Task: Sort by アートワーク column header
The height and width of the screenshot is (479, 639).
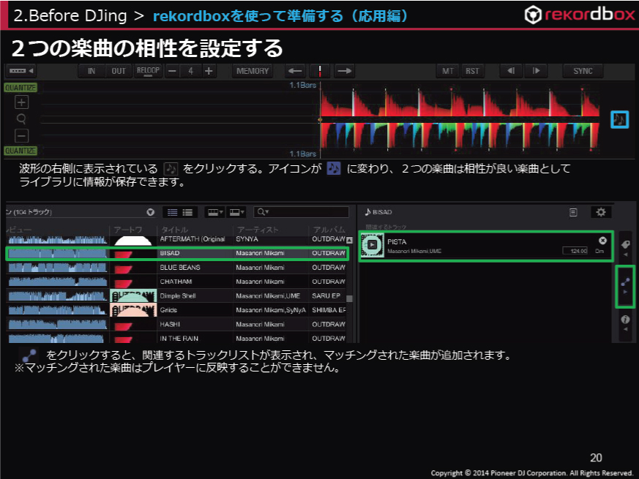Action: pos(127,230)
